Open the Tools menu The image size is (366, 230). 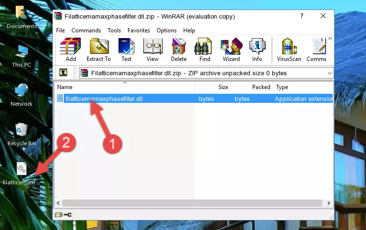(114, 30)
